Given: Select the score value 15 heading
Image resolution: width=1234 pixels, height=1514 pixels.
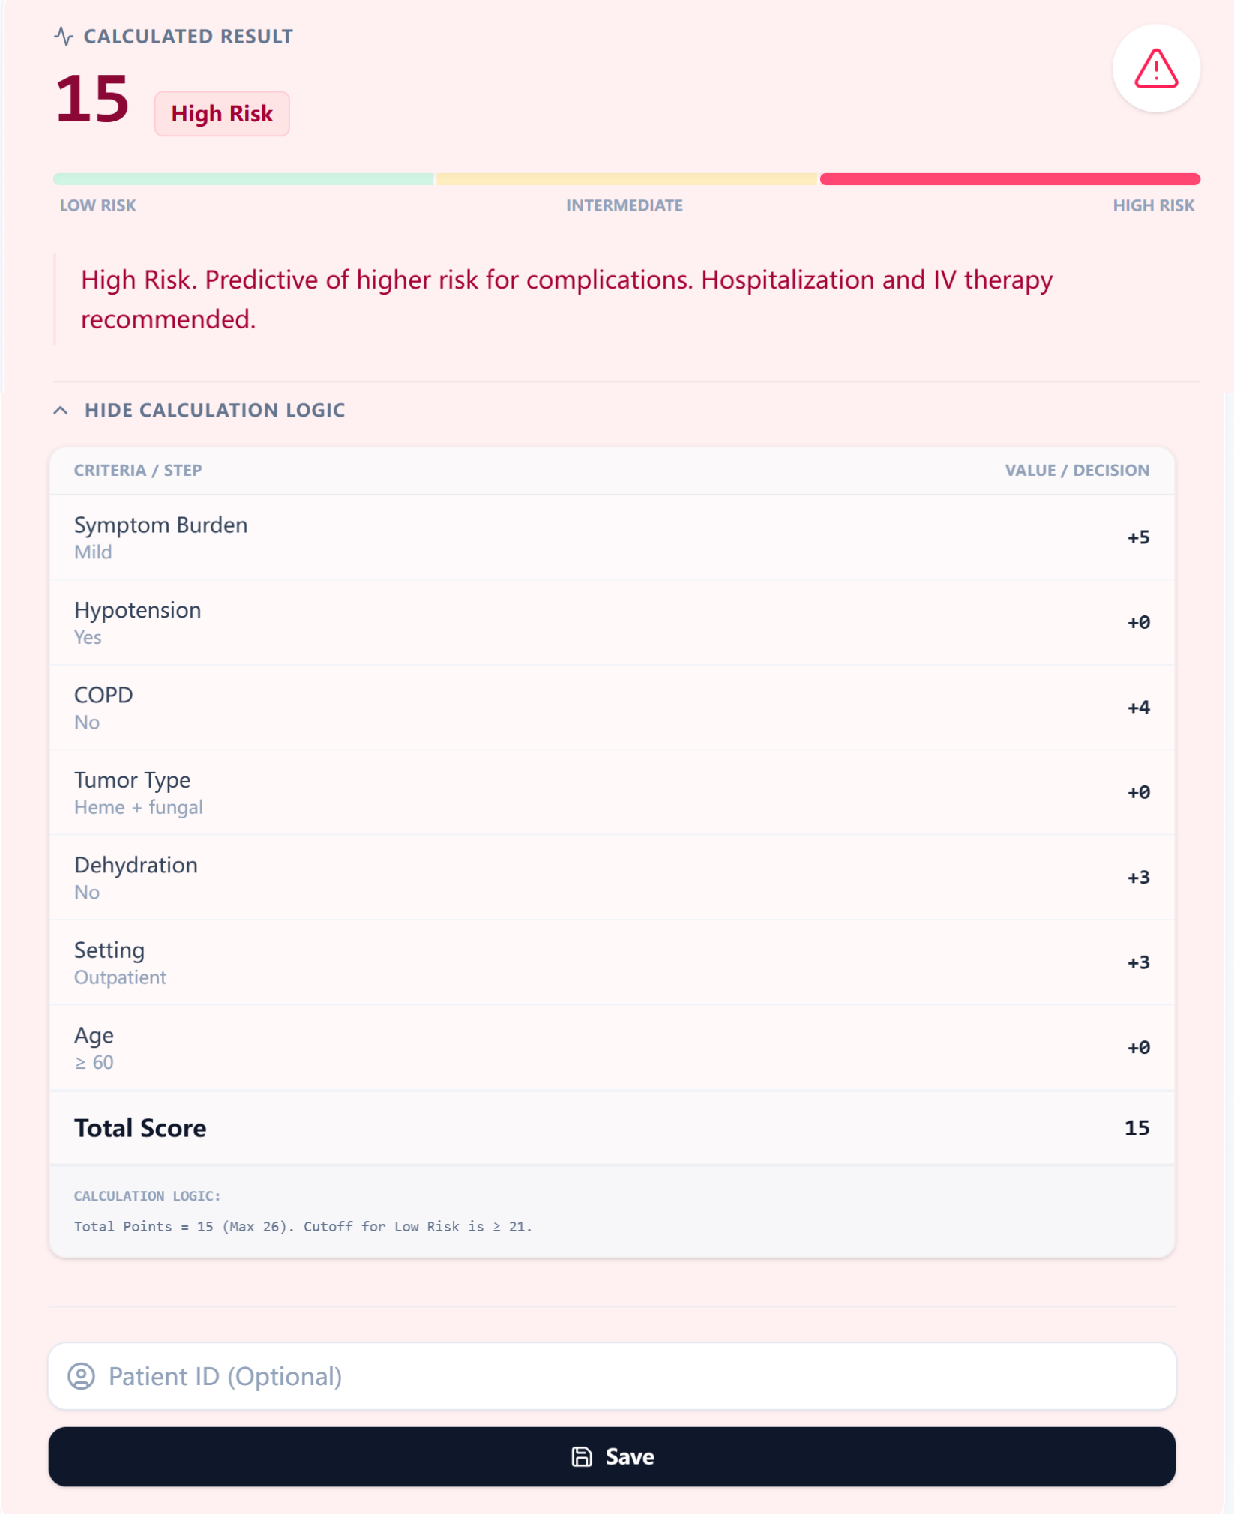Looking at the screenshot, I should coord(91,99).
